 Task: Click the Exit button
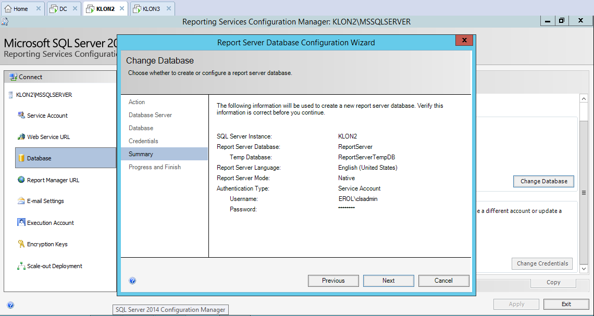pos(566,304)
